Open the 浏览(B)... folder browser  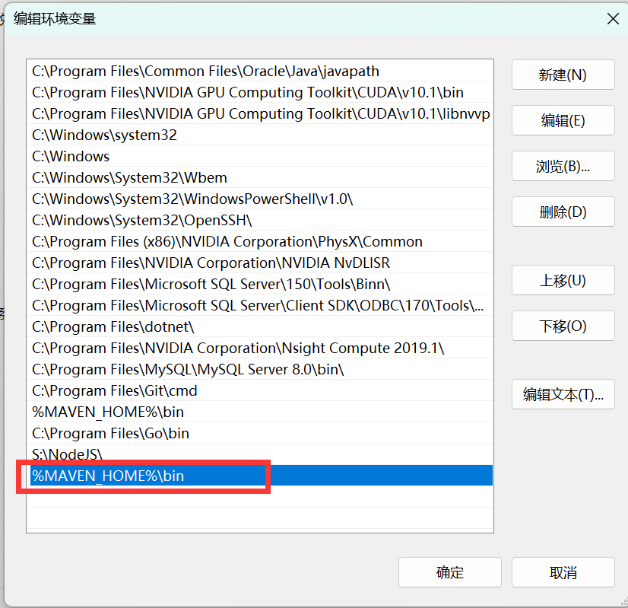563,166
